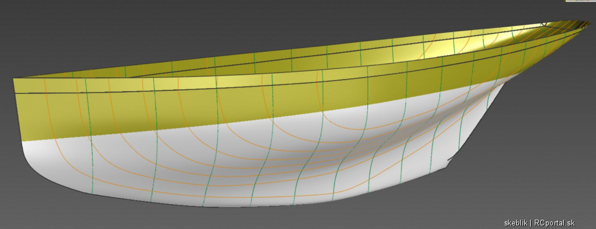Select the leftmost green station line on the hull

(89, 136)
